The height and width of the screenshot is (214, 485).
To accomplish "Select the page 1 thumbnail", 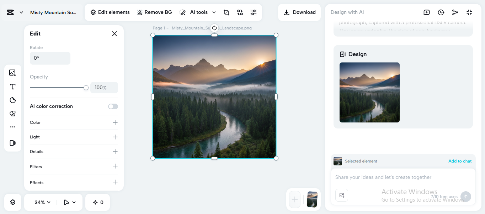I will click(312, 199).
